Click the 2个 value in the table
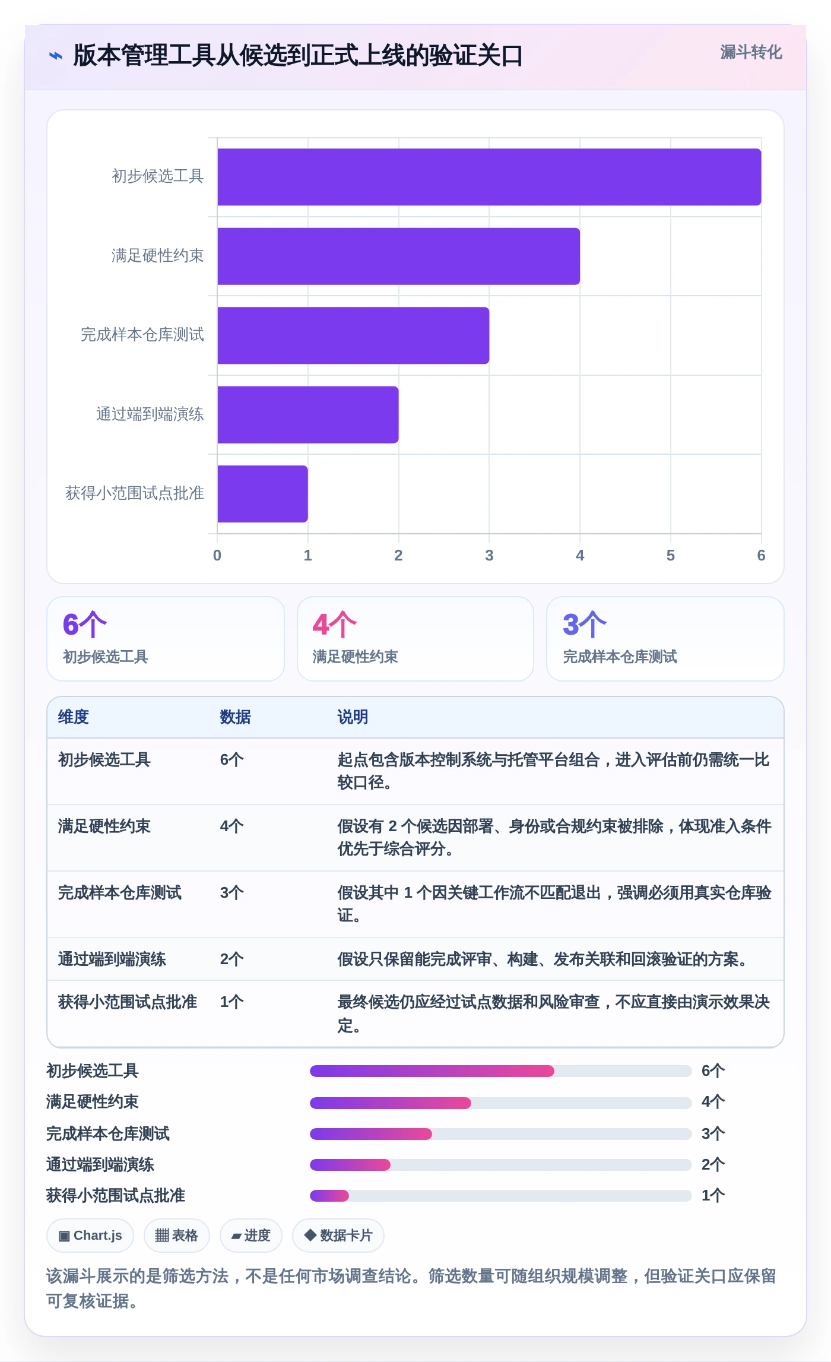The height and width of the screenshot is (1362, 831). pyautogui.click(x=232, y=959)
